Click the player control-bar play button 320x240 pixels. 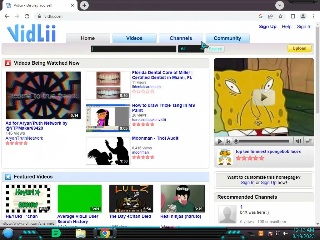[220, 141]
